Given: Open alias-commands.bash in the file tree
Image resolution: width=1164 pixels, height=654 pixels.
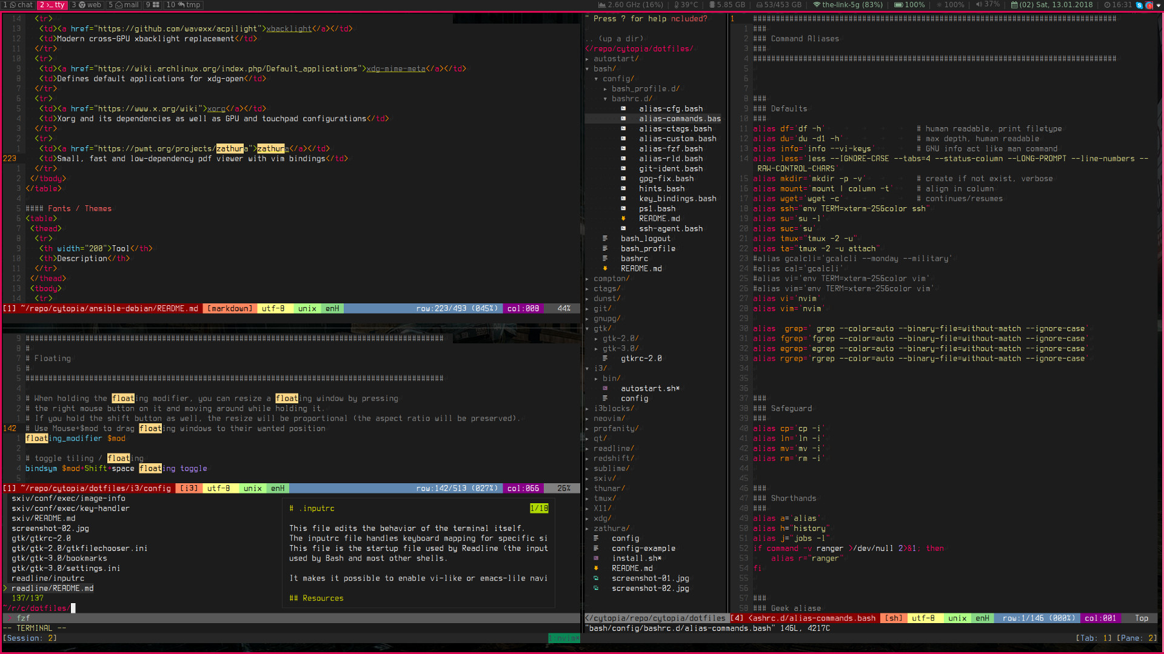Looking at the screenshot, I should click(680, 119).
